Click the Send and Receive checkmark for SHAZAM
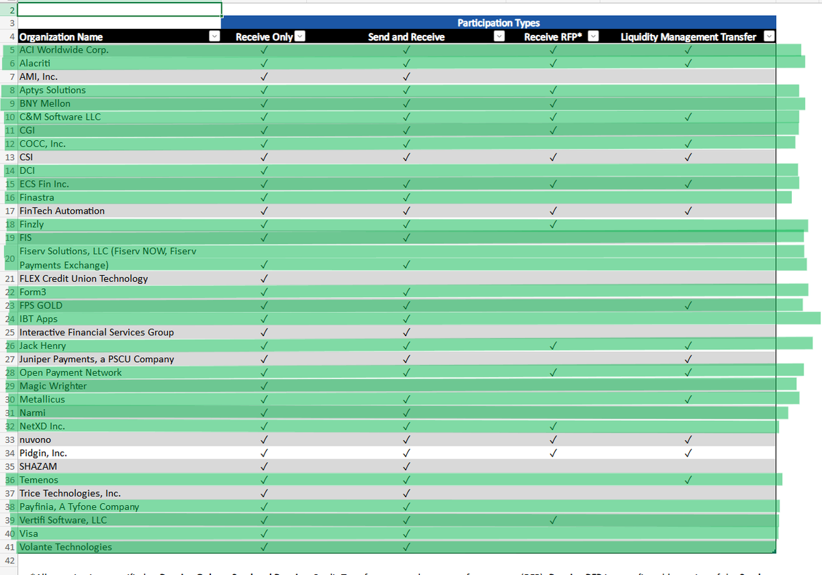 [x=406, y=466]
